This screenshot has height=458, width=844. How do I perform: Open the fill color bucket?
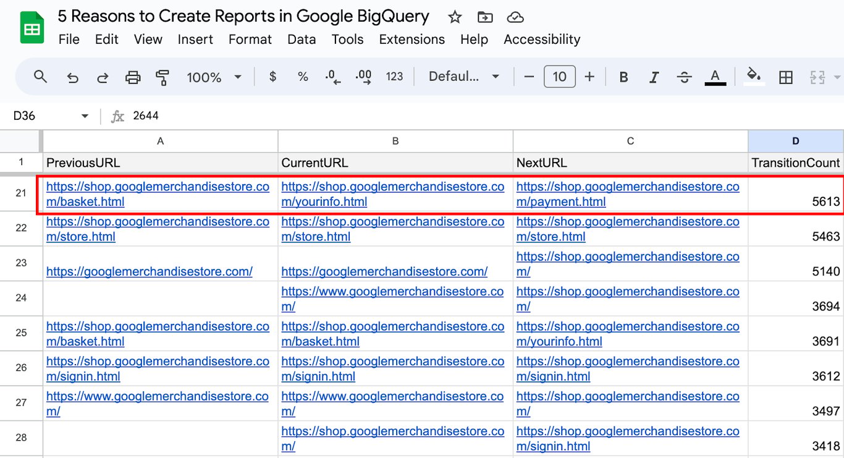[x=754, y=77]
